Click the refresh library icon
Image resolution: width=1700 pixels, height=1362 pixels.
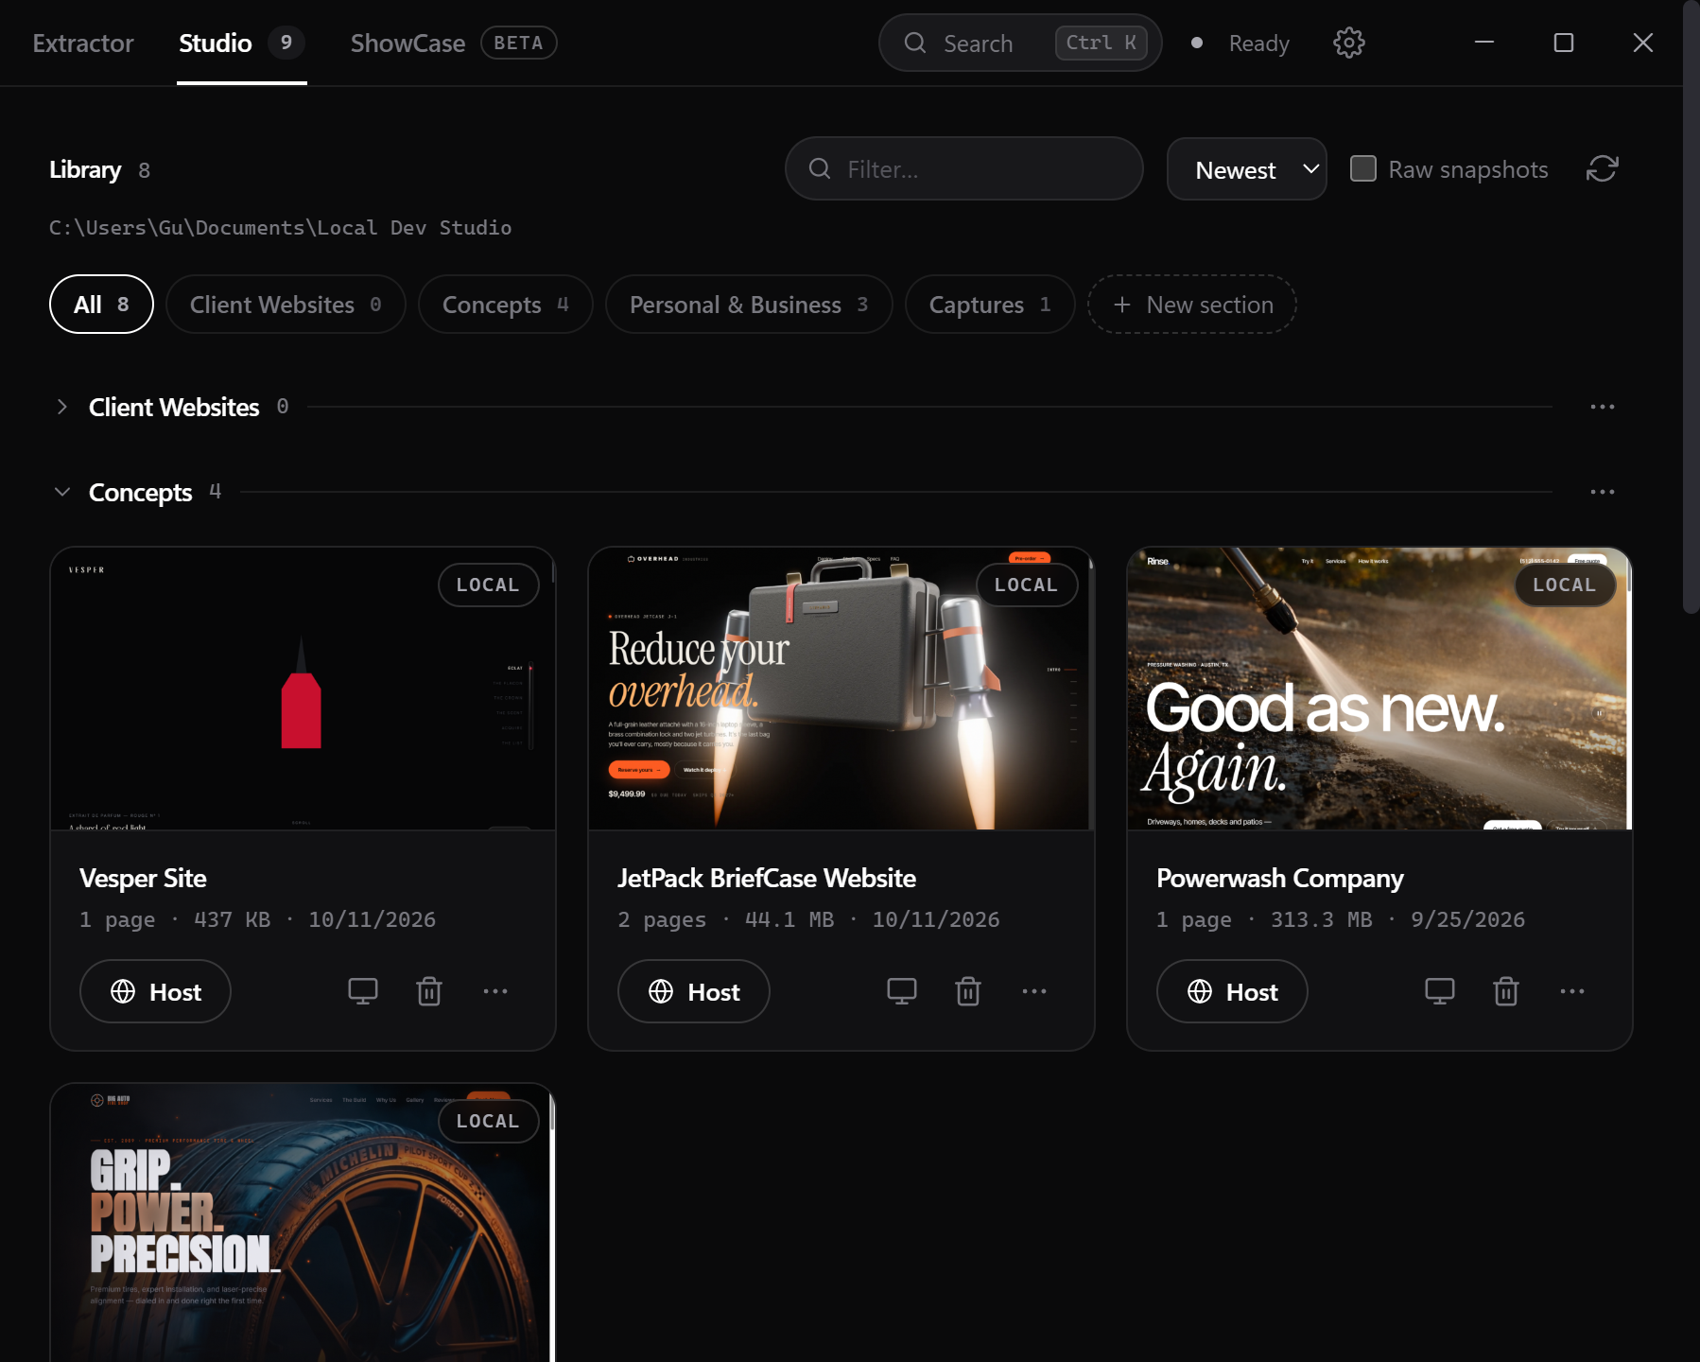click(x=1602, y=169)
